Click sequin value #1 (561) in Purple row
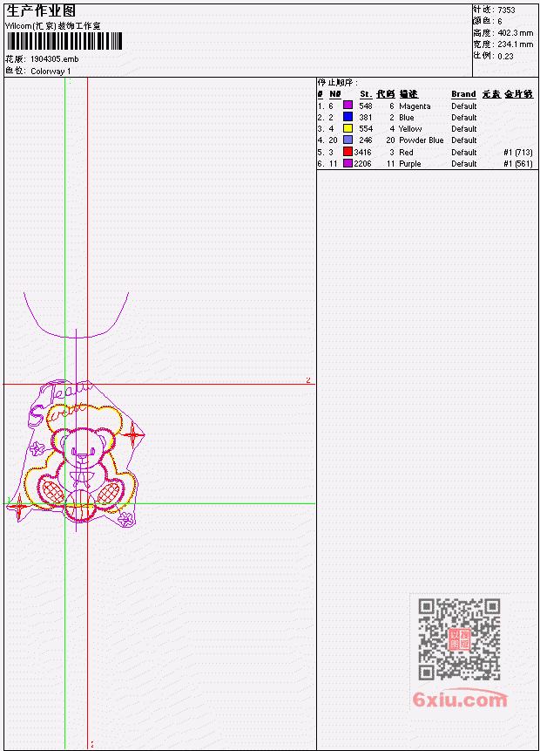 518,164
